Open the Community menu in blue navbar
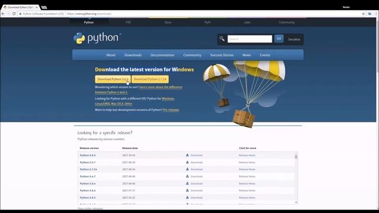 (192, 55)
